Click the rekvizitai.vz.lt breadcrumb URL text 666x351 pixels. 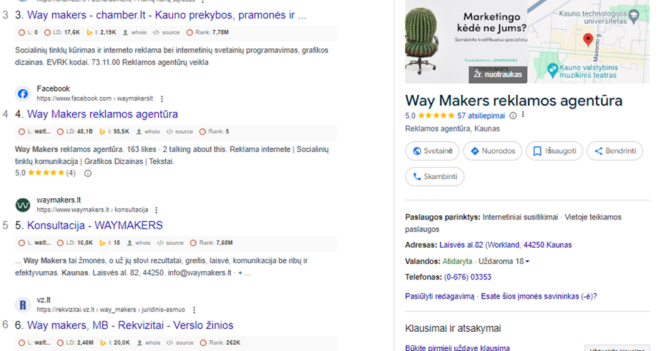pos(111,309)
